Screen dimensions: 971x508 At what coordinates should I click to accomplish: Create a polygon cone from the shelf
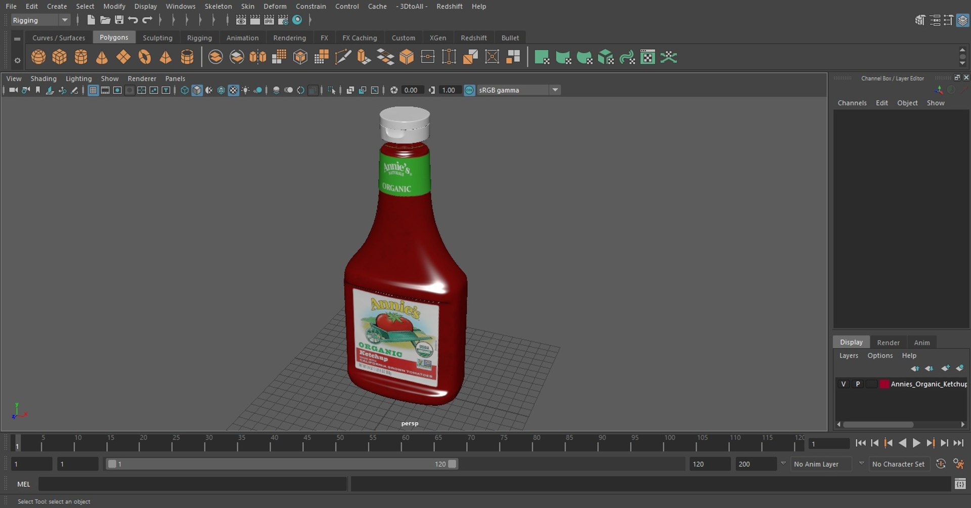click(x=102, y=57)
